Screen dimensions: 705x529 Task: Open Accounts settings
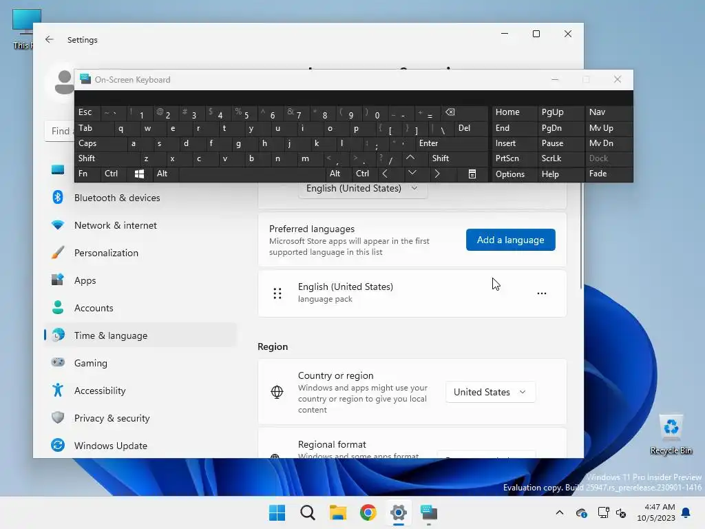140,308
